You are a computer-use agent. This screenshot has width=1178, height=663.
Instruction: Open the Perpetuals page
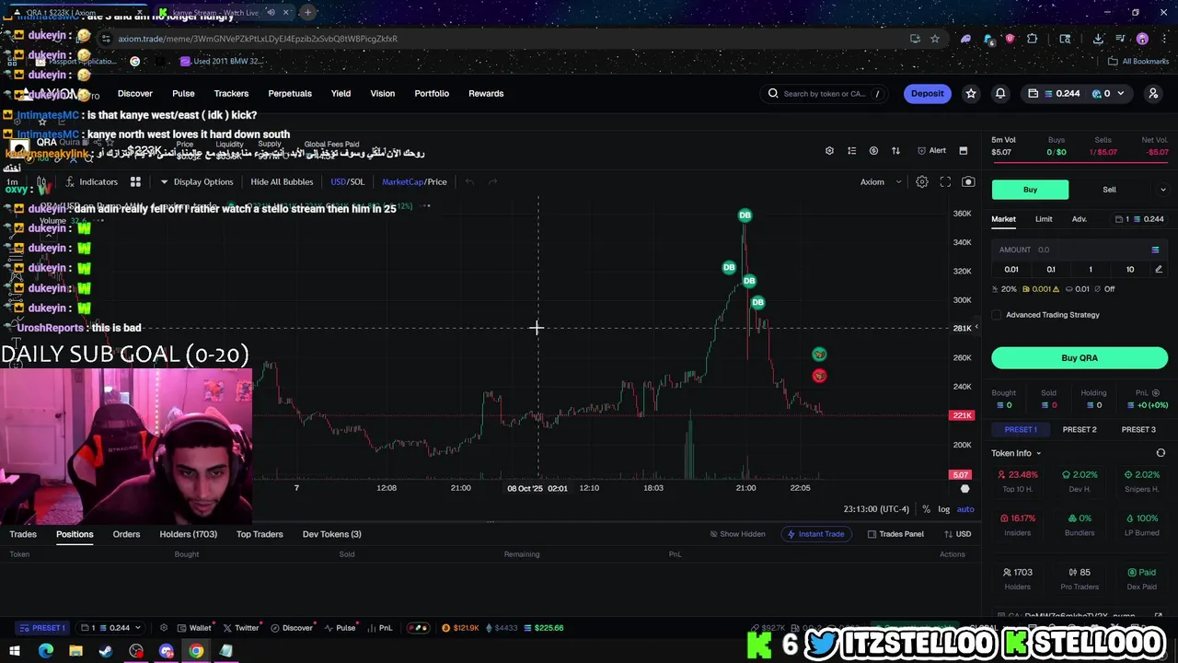290,93
